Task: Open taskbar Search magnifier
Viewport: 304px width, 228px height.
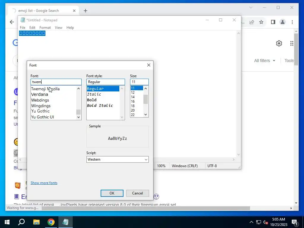Action: (x=21, y=222)
